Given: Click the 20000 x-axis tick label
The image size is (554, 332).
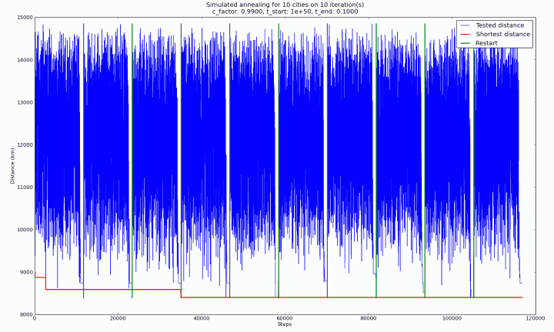Looking at the screenshot, I should click(x=118, y=318).
